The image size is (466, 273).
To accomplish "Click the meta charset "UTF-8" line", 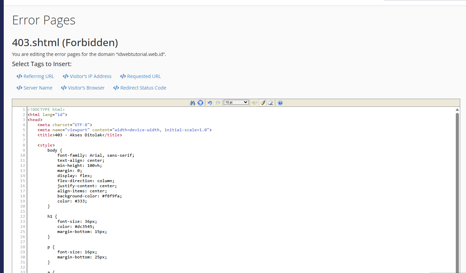I will coord(65,125).
